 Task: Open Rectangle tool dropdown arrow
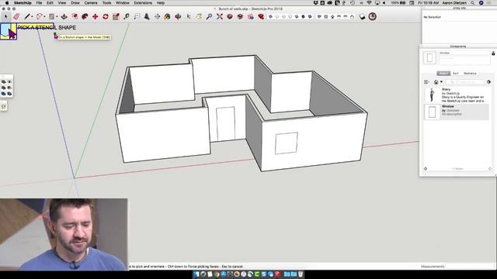pyautogui.click(x=57, y=17)
